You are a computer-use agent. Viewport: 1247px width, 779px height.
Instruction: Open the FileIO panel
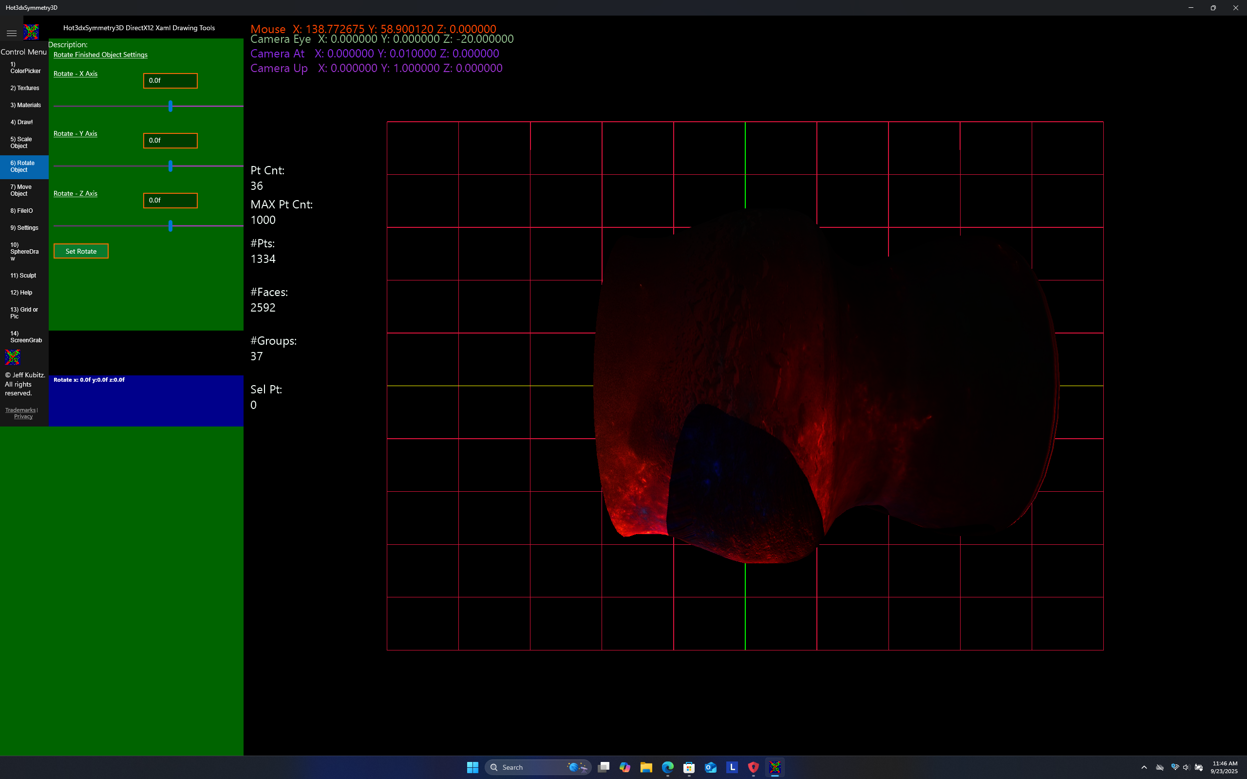pyautogui.click(x=22, y=211)
